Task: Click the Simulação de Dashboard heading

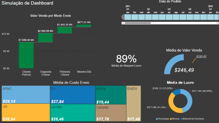Action: coord(27,3)
